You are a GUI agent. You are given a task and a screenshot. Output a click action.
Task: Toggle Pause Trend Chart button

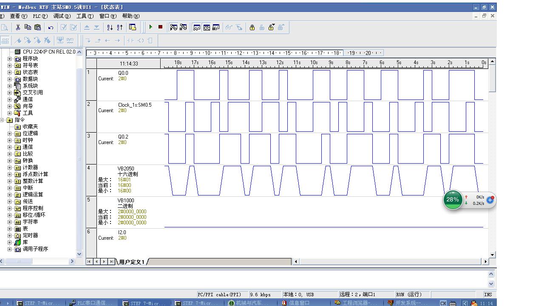pos(216,27)
